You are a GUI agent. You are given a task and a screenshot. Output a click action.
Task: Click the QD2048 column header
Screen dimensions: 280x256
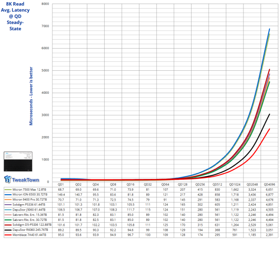click(x=252, y=184)
